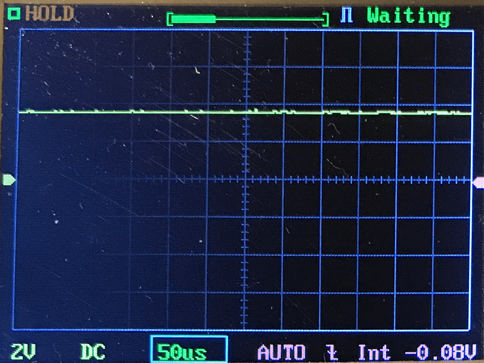The width and height of the screenshot is (484, 363).
Task: Open the AUTO trigger mode selector
Action: point(281,352)
